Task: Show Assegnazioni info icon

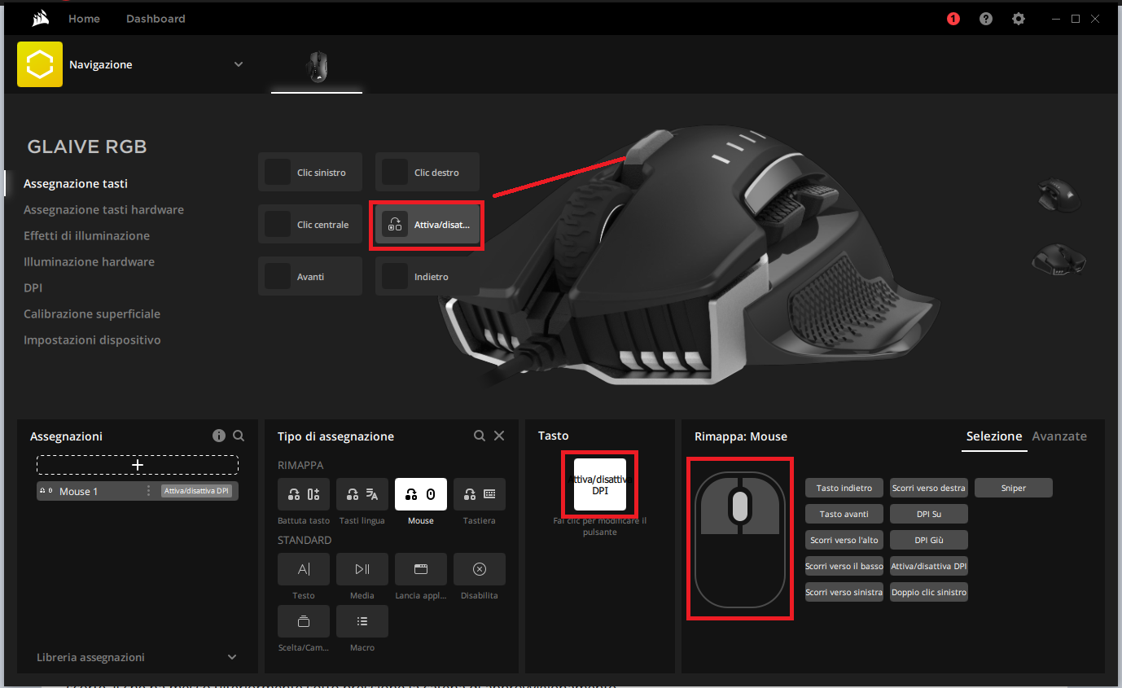Action: tap(219, 436)
